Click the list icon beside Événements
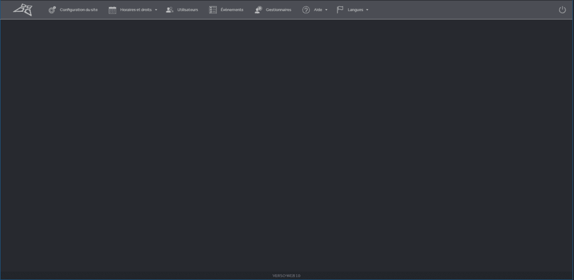 click(213, 10)
